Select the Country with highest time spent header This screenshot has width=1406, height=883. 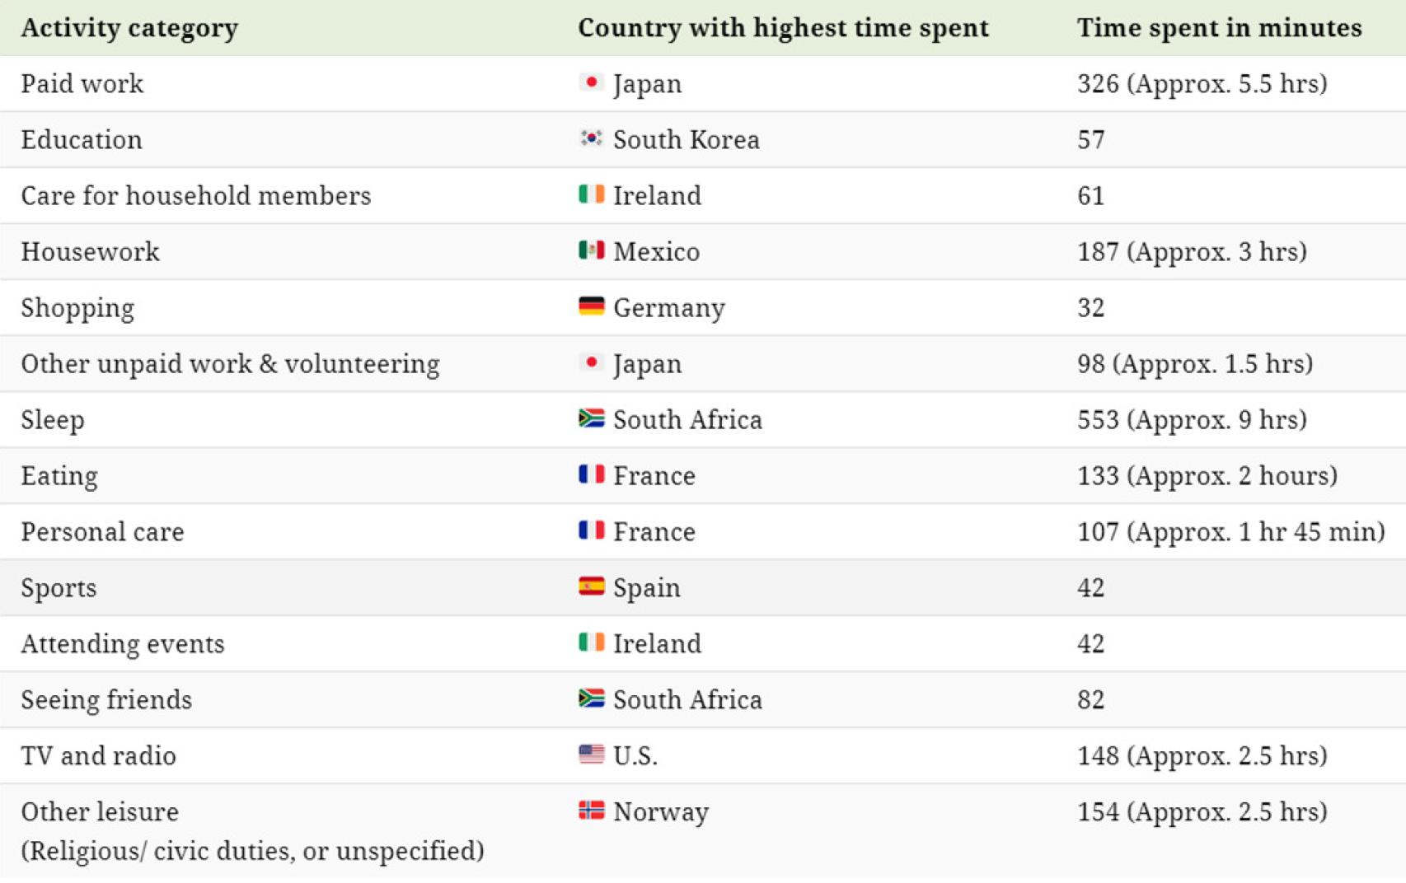point(783,28)
